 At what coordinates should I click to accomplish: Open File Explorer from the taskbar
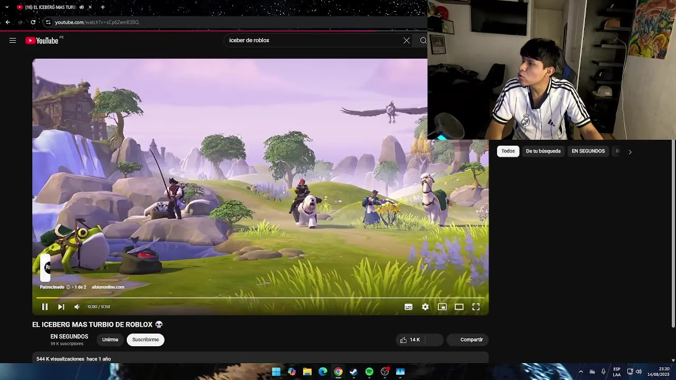(x=307, y=372)
